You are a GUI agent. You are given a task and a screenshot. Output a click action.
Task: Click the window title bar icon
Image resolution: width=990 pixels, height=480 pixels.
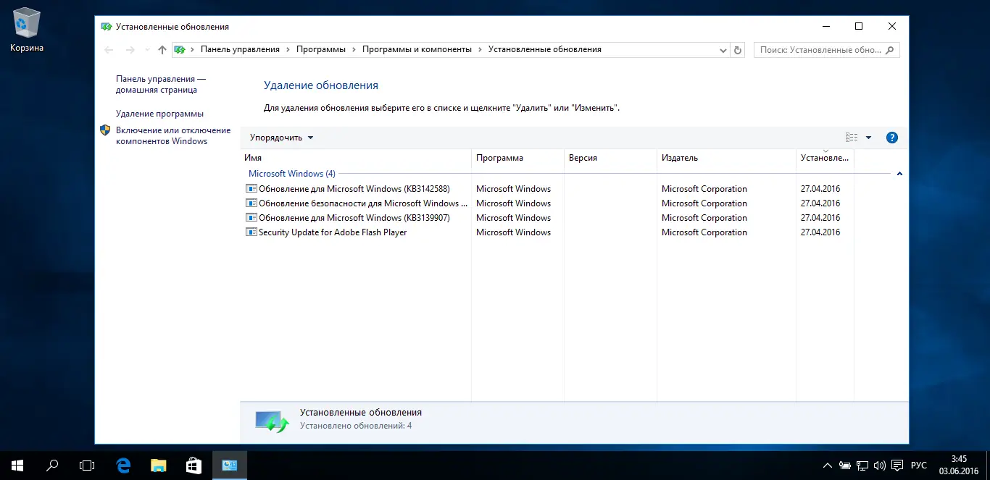pyautogui.click(x=106, y=27)
